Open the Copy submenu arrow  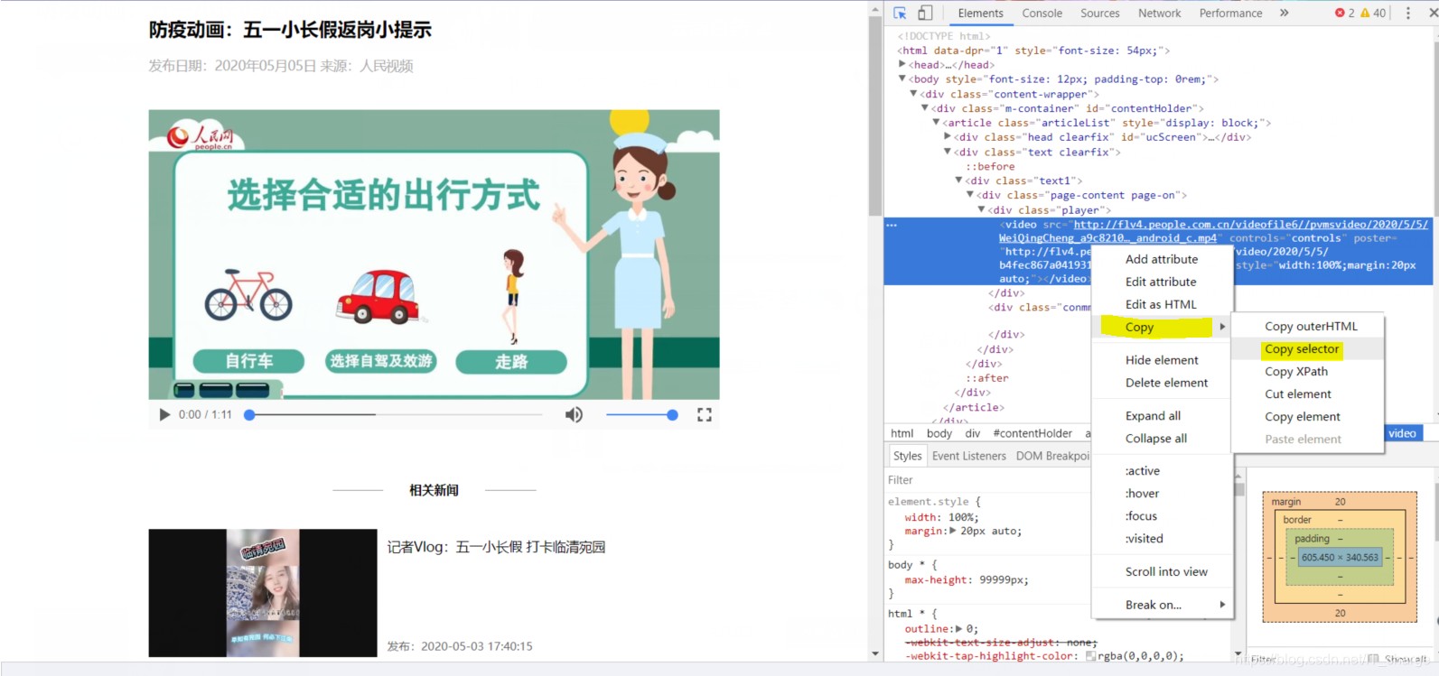coord(1222,327)
